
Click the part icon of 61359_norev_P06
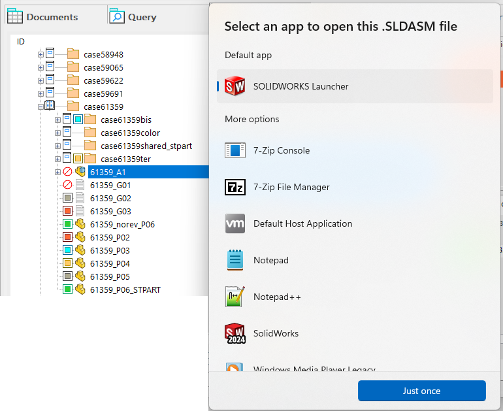80,224
